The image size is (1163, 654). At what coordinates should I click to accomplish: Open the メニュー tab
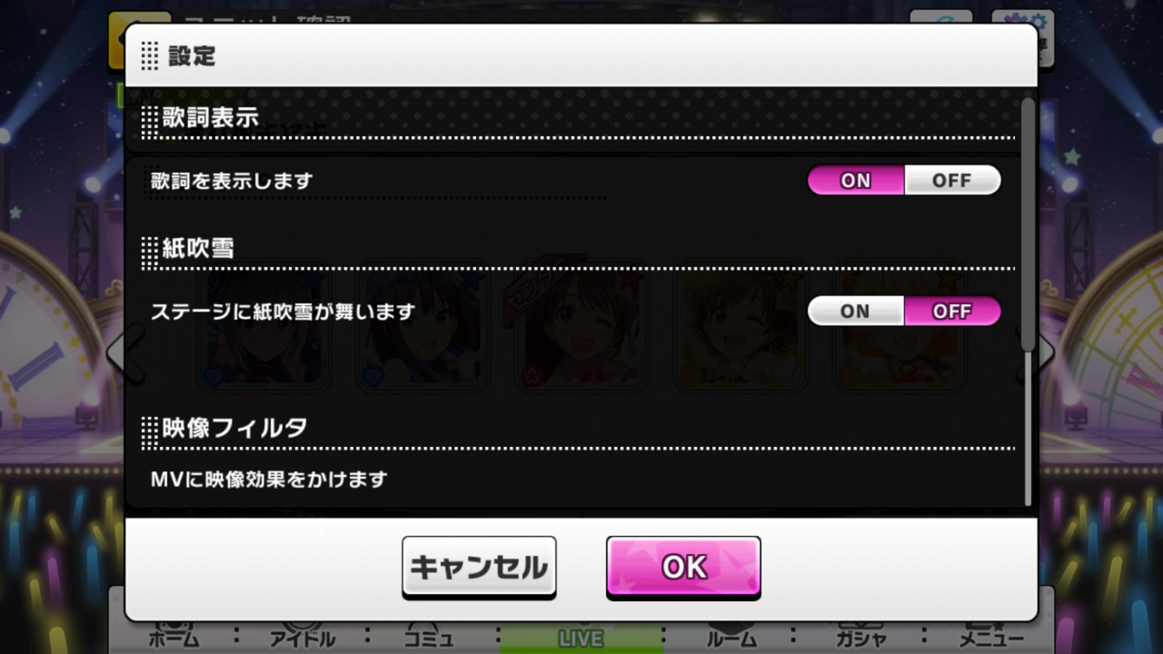(x=992, y=638)
